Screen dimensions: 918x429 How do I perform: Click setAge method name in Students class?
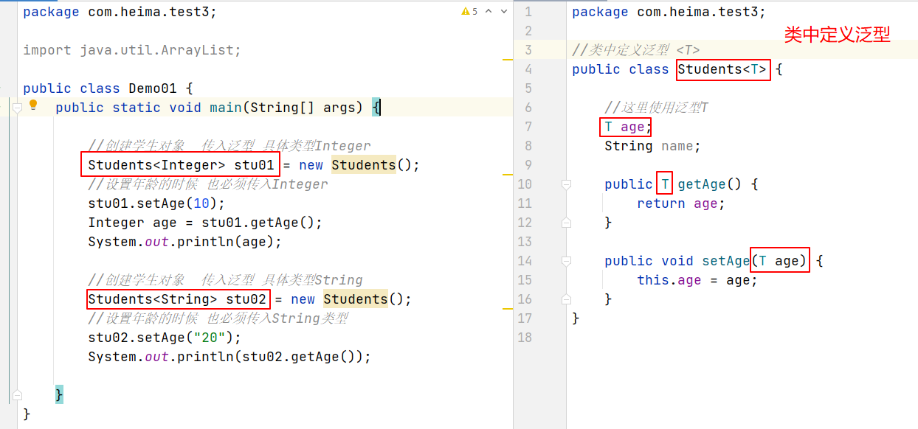(x=725, y=261)
